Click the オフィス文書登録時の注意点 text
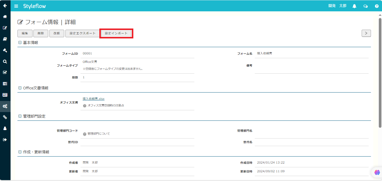The width and height of the screenshot is (382, 181). [106, 106]
